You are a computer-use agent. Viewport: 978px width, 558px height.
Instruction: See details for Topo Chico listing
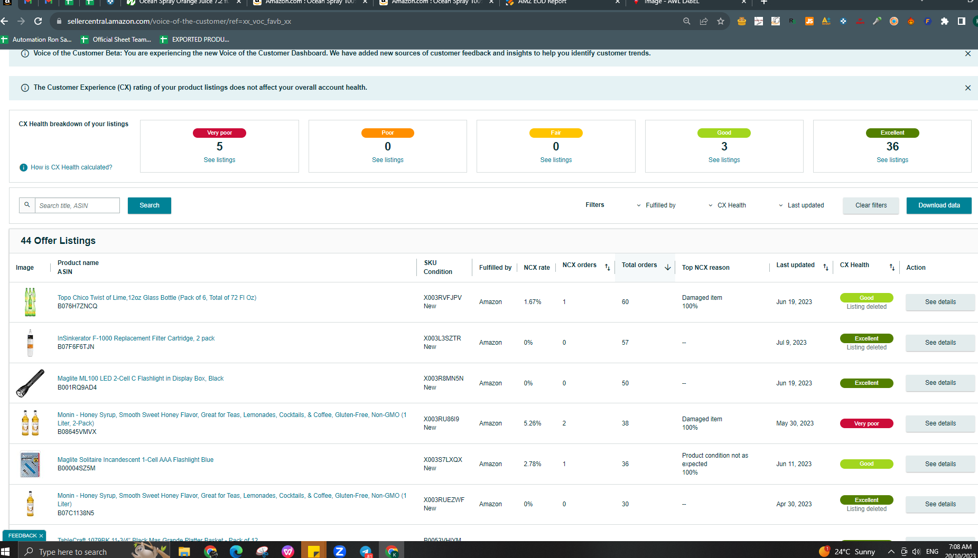940,302
